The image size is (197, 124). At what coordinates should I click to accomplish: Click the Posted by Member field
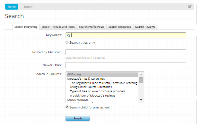[125, 52]
